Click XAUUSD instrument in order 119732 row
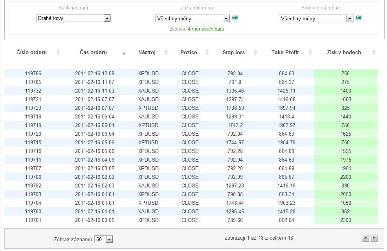Viewport: 387px width, 251px height. pyautogui.click(x=149, y=91)
